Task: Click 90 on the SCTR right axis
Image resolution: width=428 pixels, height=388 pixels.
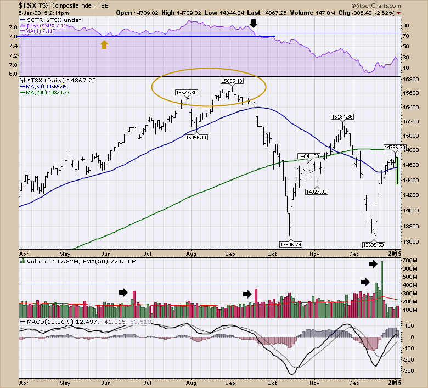Action: (406, 26)
